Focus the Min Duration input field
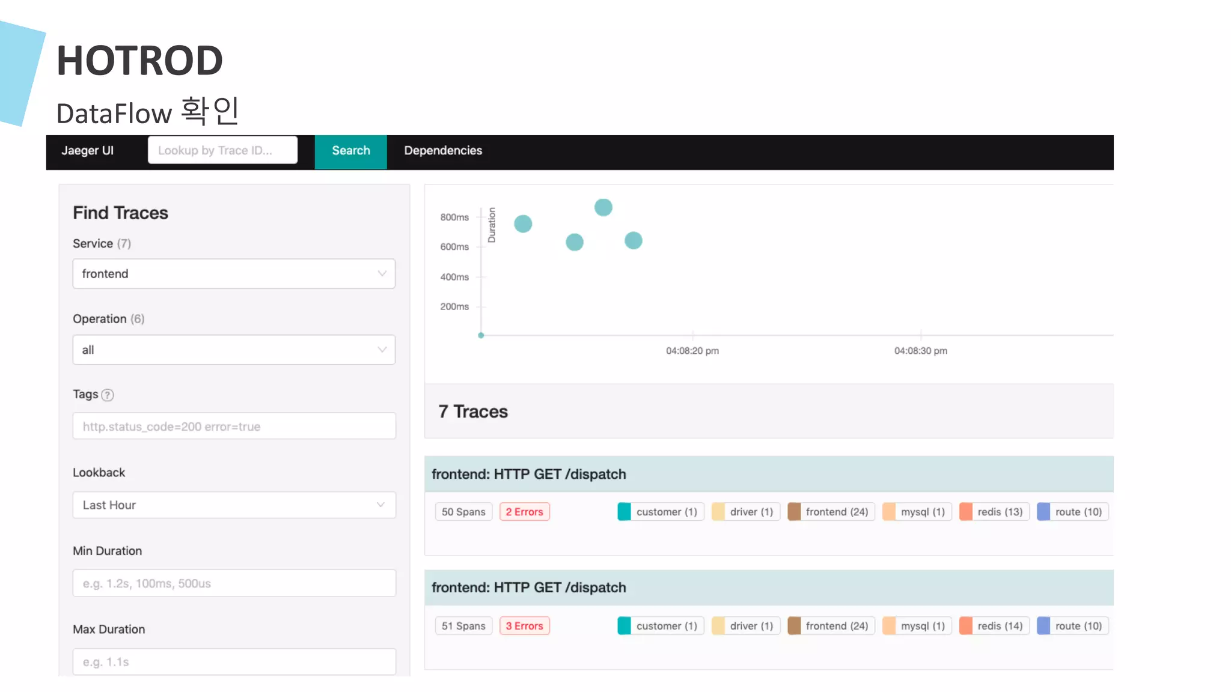The width and height of the screenshot is (1231, 692). 234,583
